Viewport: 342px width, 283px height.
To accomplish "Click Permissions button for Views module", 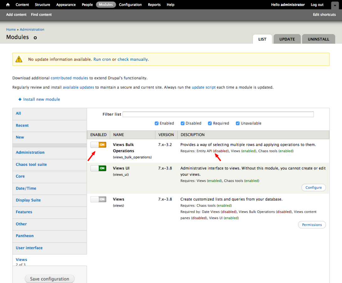I will pos(312,225).
